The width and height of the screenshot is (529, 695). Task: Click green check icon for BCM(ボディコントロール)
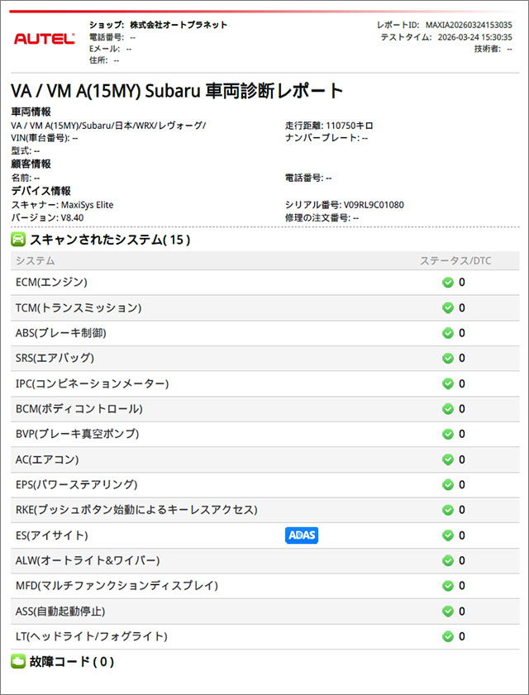click(448, 409)
